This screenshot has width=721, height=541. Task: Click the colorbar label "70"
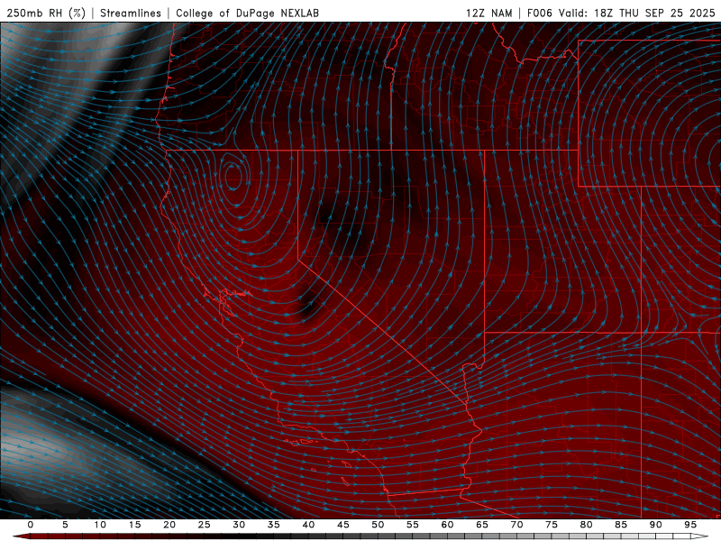tap(516, 525)
